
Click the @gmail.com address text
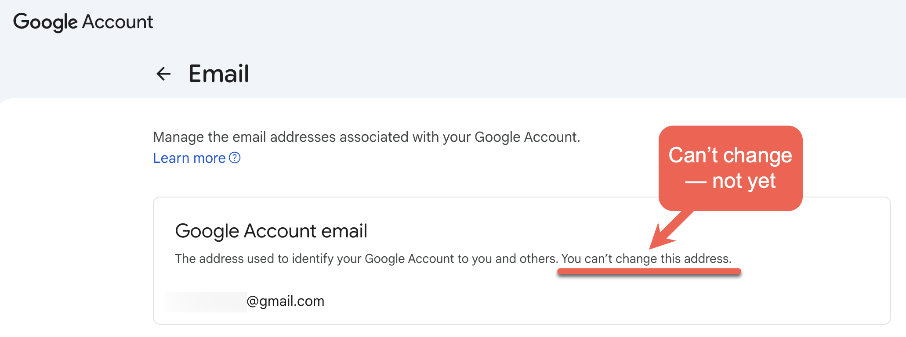click(286, 301)
